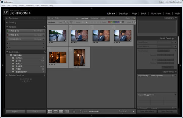The width and height of the screenshot is (183, 118).
Task: Open the Metadata menu
Action: tap(30, 5)
